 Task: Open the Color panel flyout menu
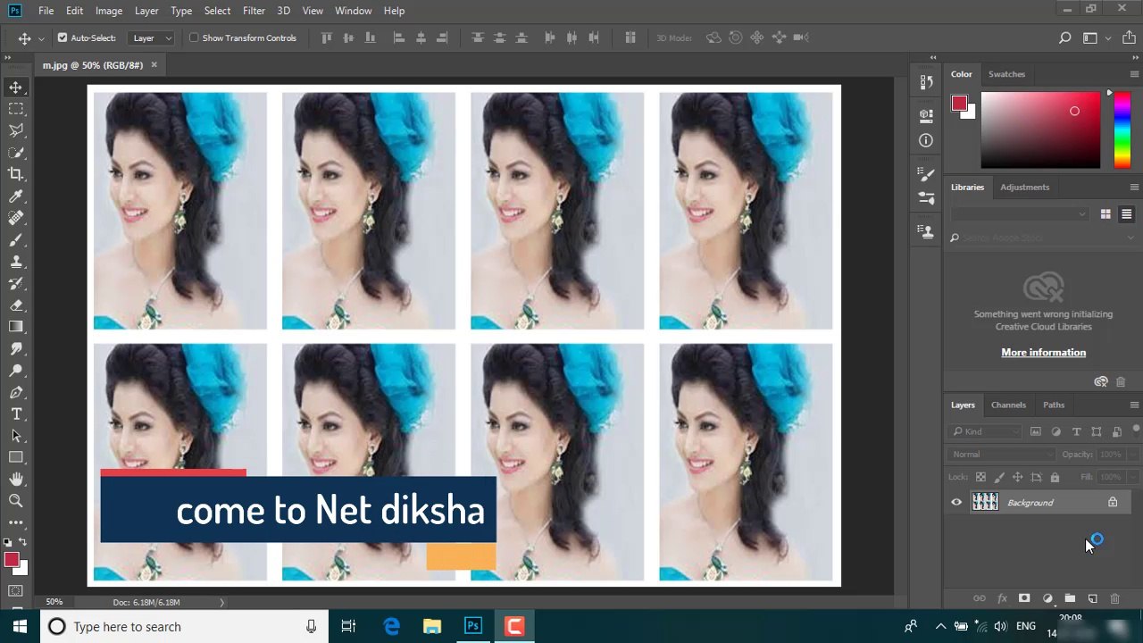(1134, 74)
